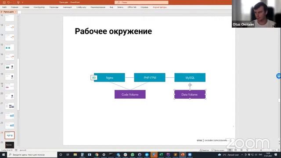Click the Otus Онлайн video thumbnail

click(256, 14)
